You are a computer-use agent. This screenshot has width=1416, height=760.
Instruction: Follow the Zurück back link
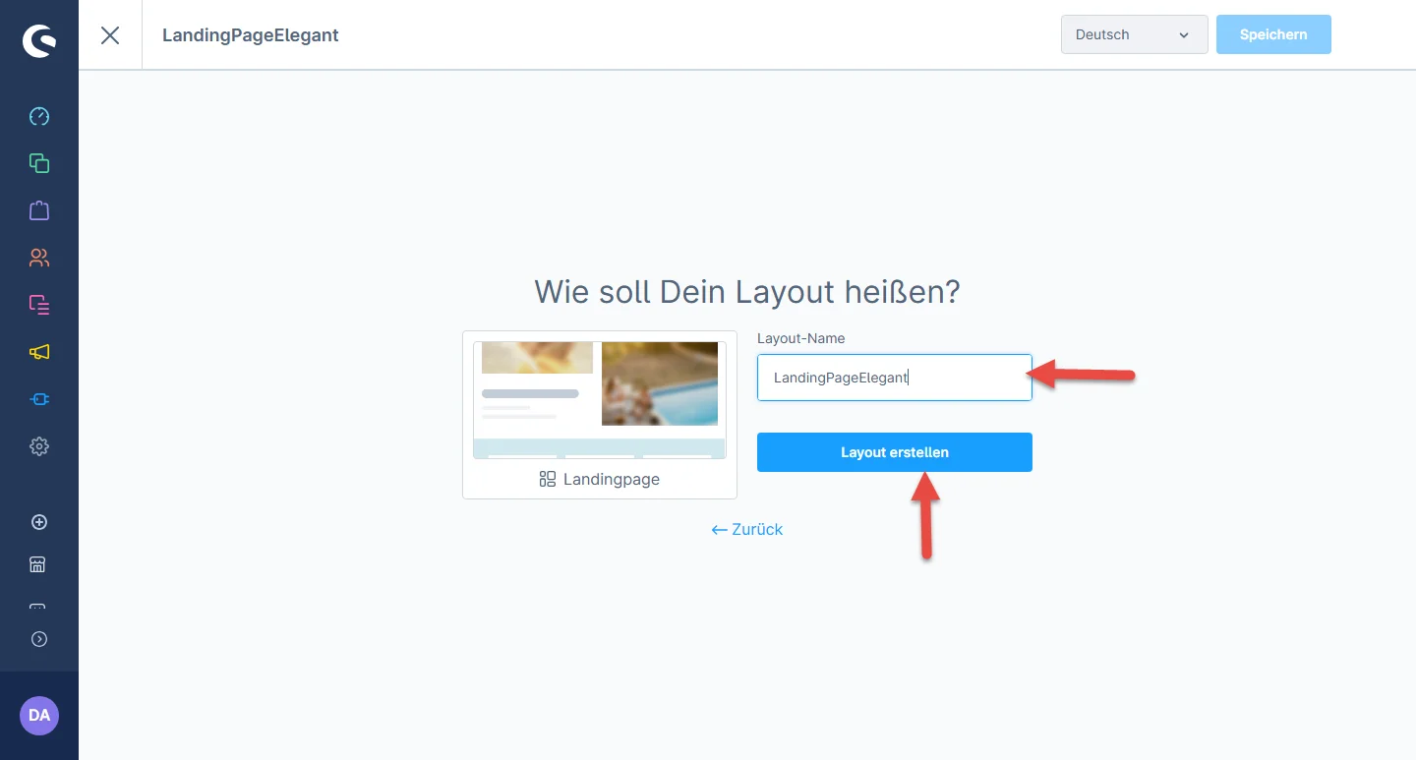click(747, 530)
